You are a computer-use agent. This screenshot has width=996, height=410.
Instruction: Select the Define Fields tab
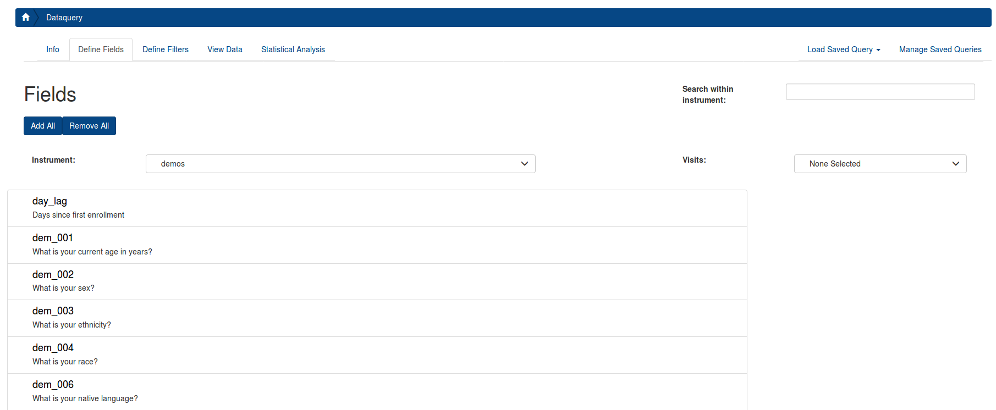click(x=101, y=49)
